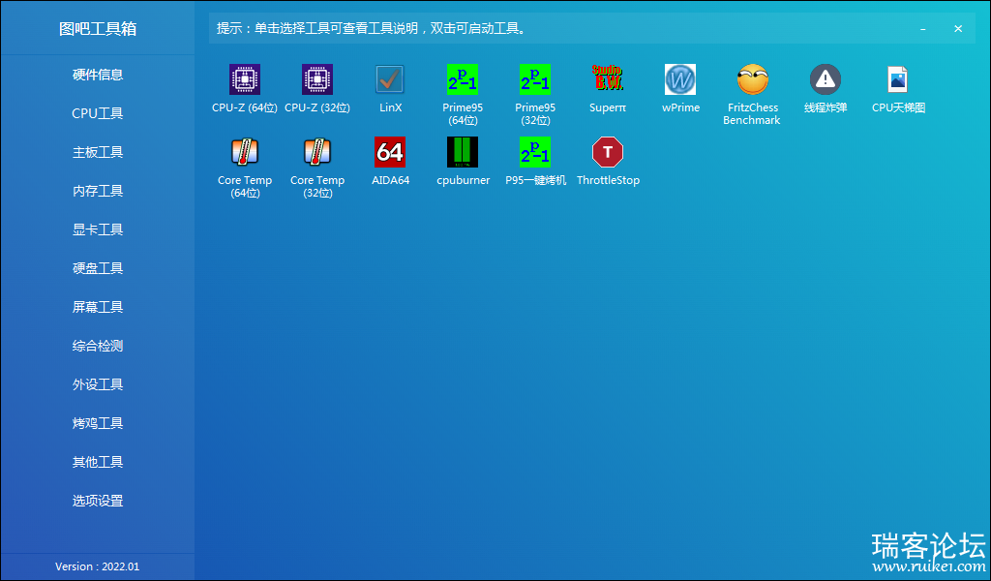991x581 pixels.
Task: Select the 线程炸弹 warning icon
Action: click(826, 79)
